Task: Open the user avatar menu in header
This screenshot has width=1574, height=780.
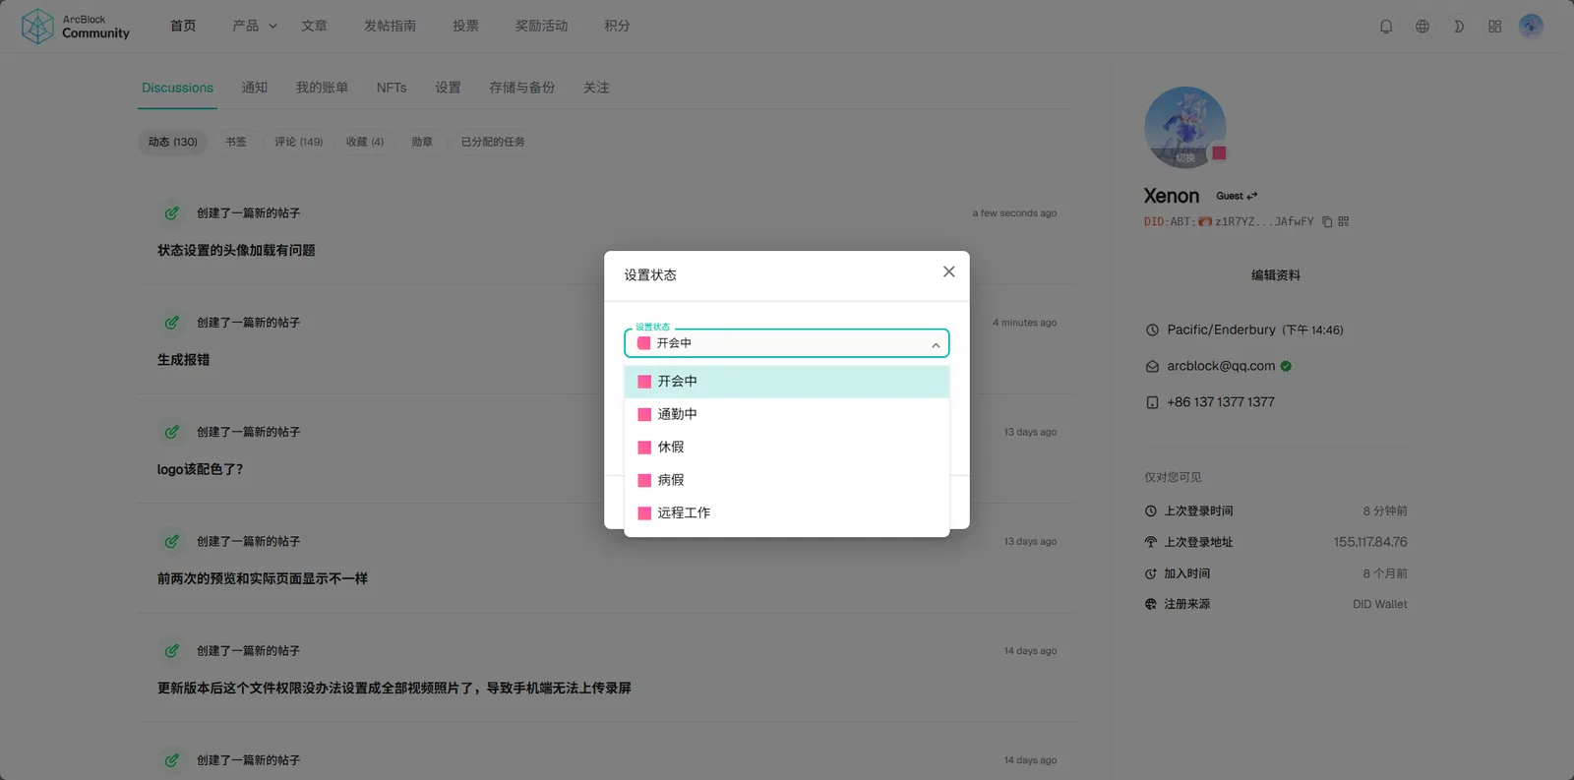Action: coord(1531,26)
